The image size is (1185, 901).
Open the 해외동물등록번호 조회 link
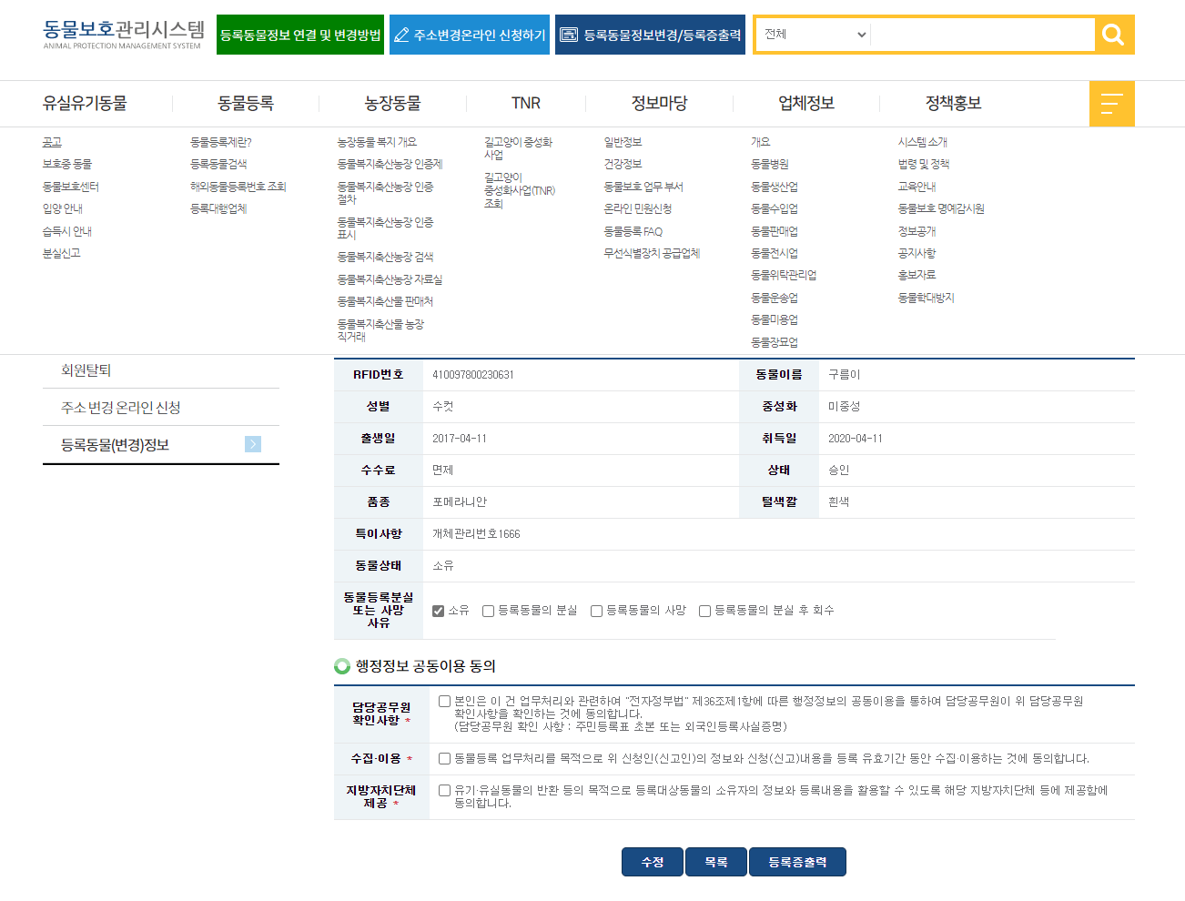[238, 187]
